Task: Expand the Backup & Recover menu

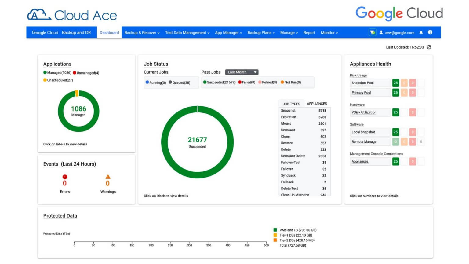Action: click(x=142, y=32)
